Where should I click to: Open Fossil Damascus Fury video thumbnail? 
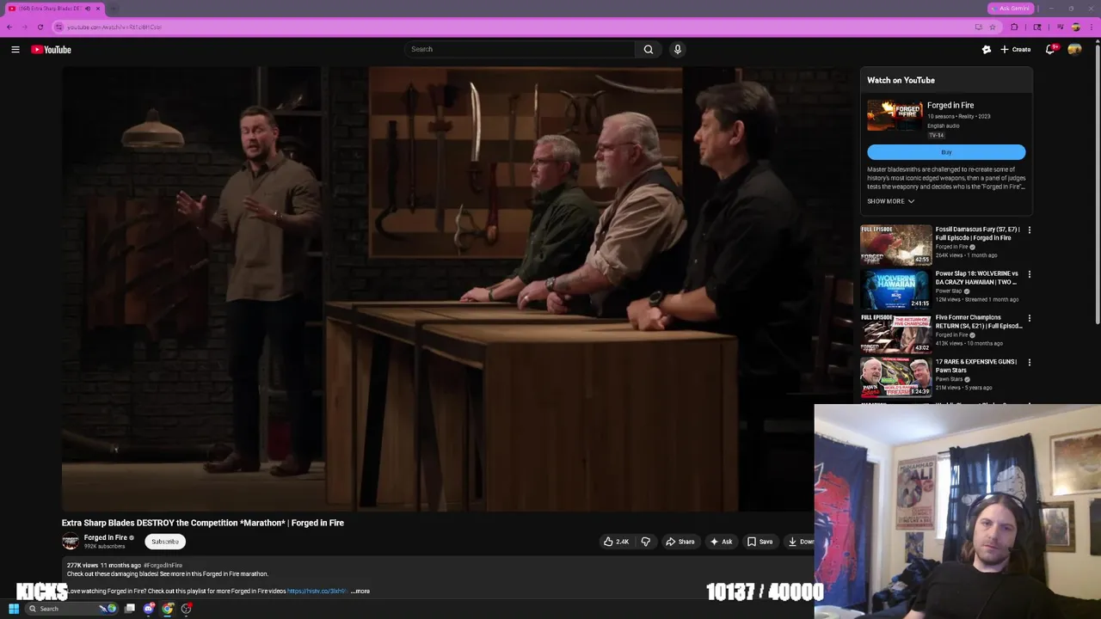tap(895, 245)
